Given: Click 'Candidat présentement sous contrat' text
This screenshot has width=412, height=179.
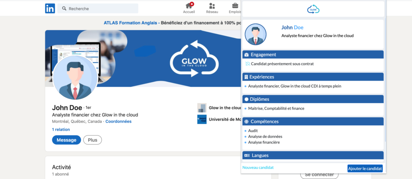Looking at the screenshot, I should point(282,64).
